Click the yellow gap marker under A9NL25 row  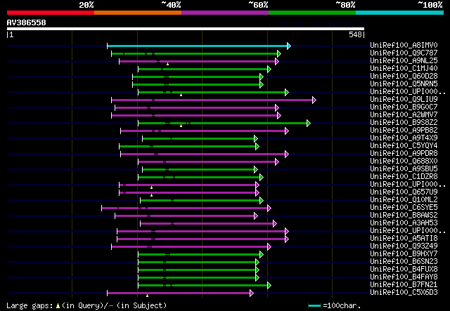pyautogui.click(x=167, y=64)
